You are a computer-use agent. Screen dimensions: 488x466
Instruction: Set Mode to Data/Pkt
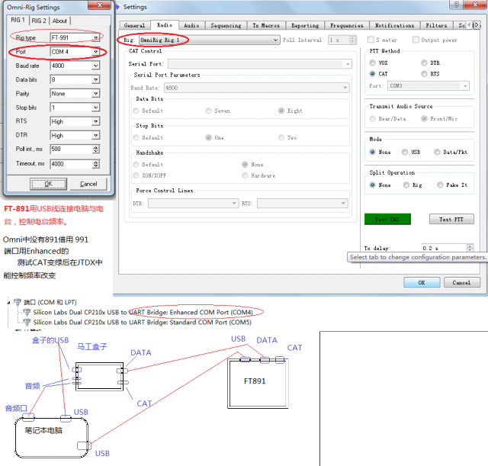[437, 152]
